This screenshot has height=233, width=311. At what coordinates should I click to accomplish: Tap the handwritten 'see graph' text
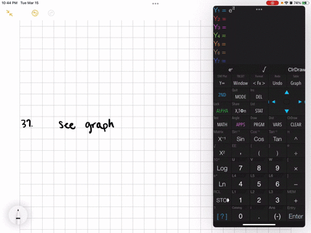pyautogui.click(x=86, y=126)
